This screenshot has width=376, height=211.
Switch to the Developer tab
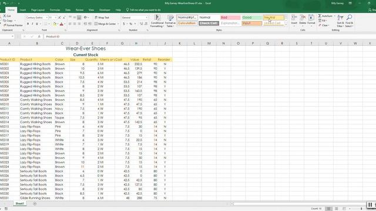[105, 10]
